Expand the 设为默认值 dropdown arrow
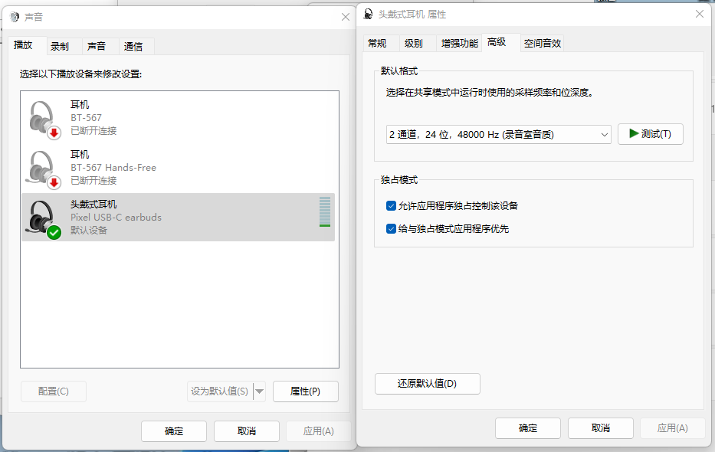The width and height of the screenshot is (715, 452). tap(260, 391)
